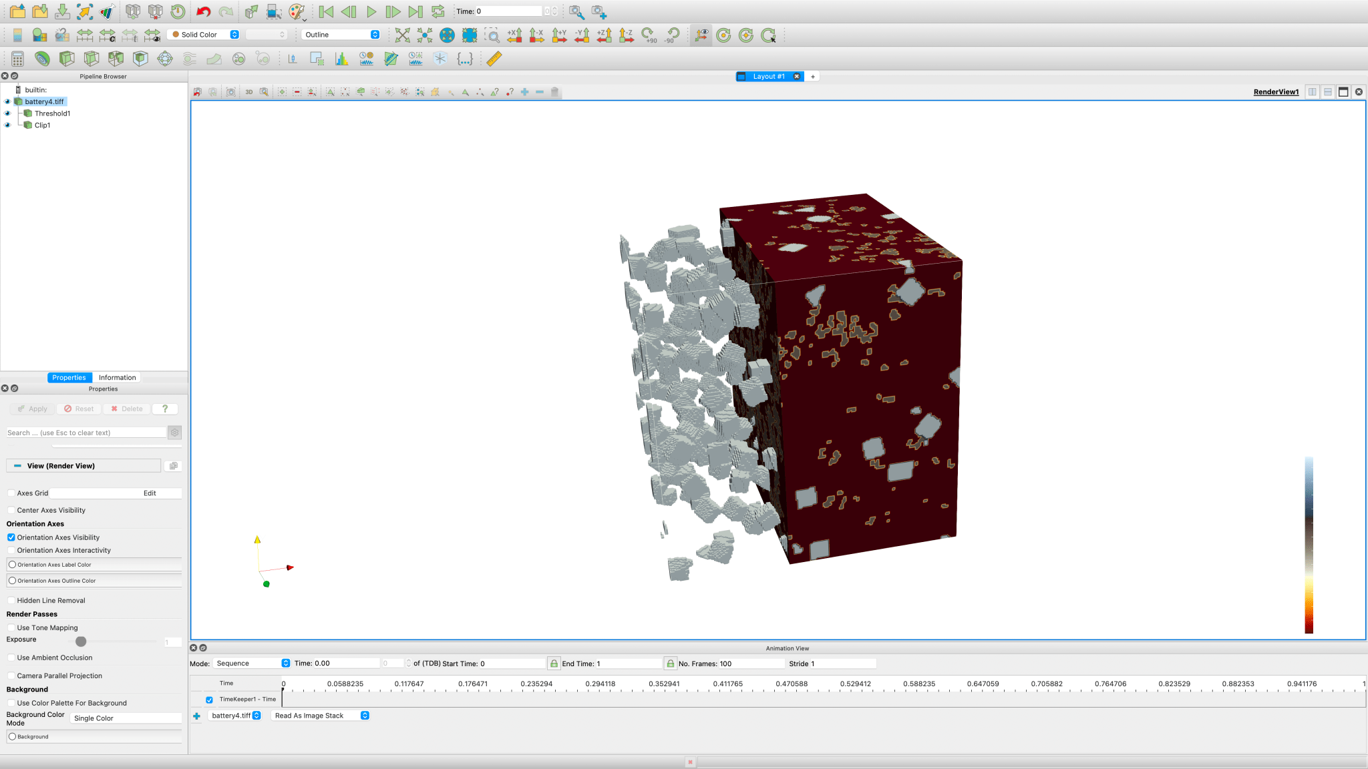
Task: Open the Outline representation dropdown
Action: (x=341, y=35)
